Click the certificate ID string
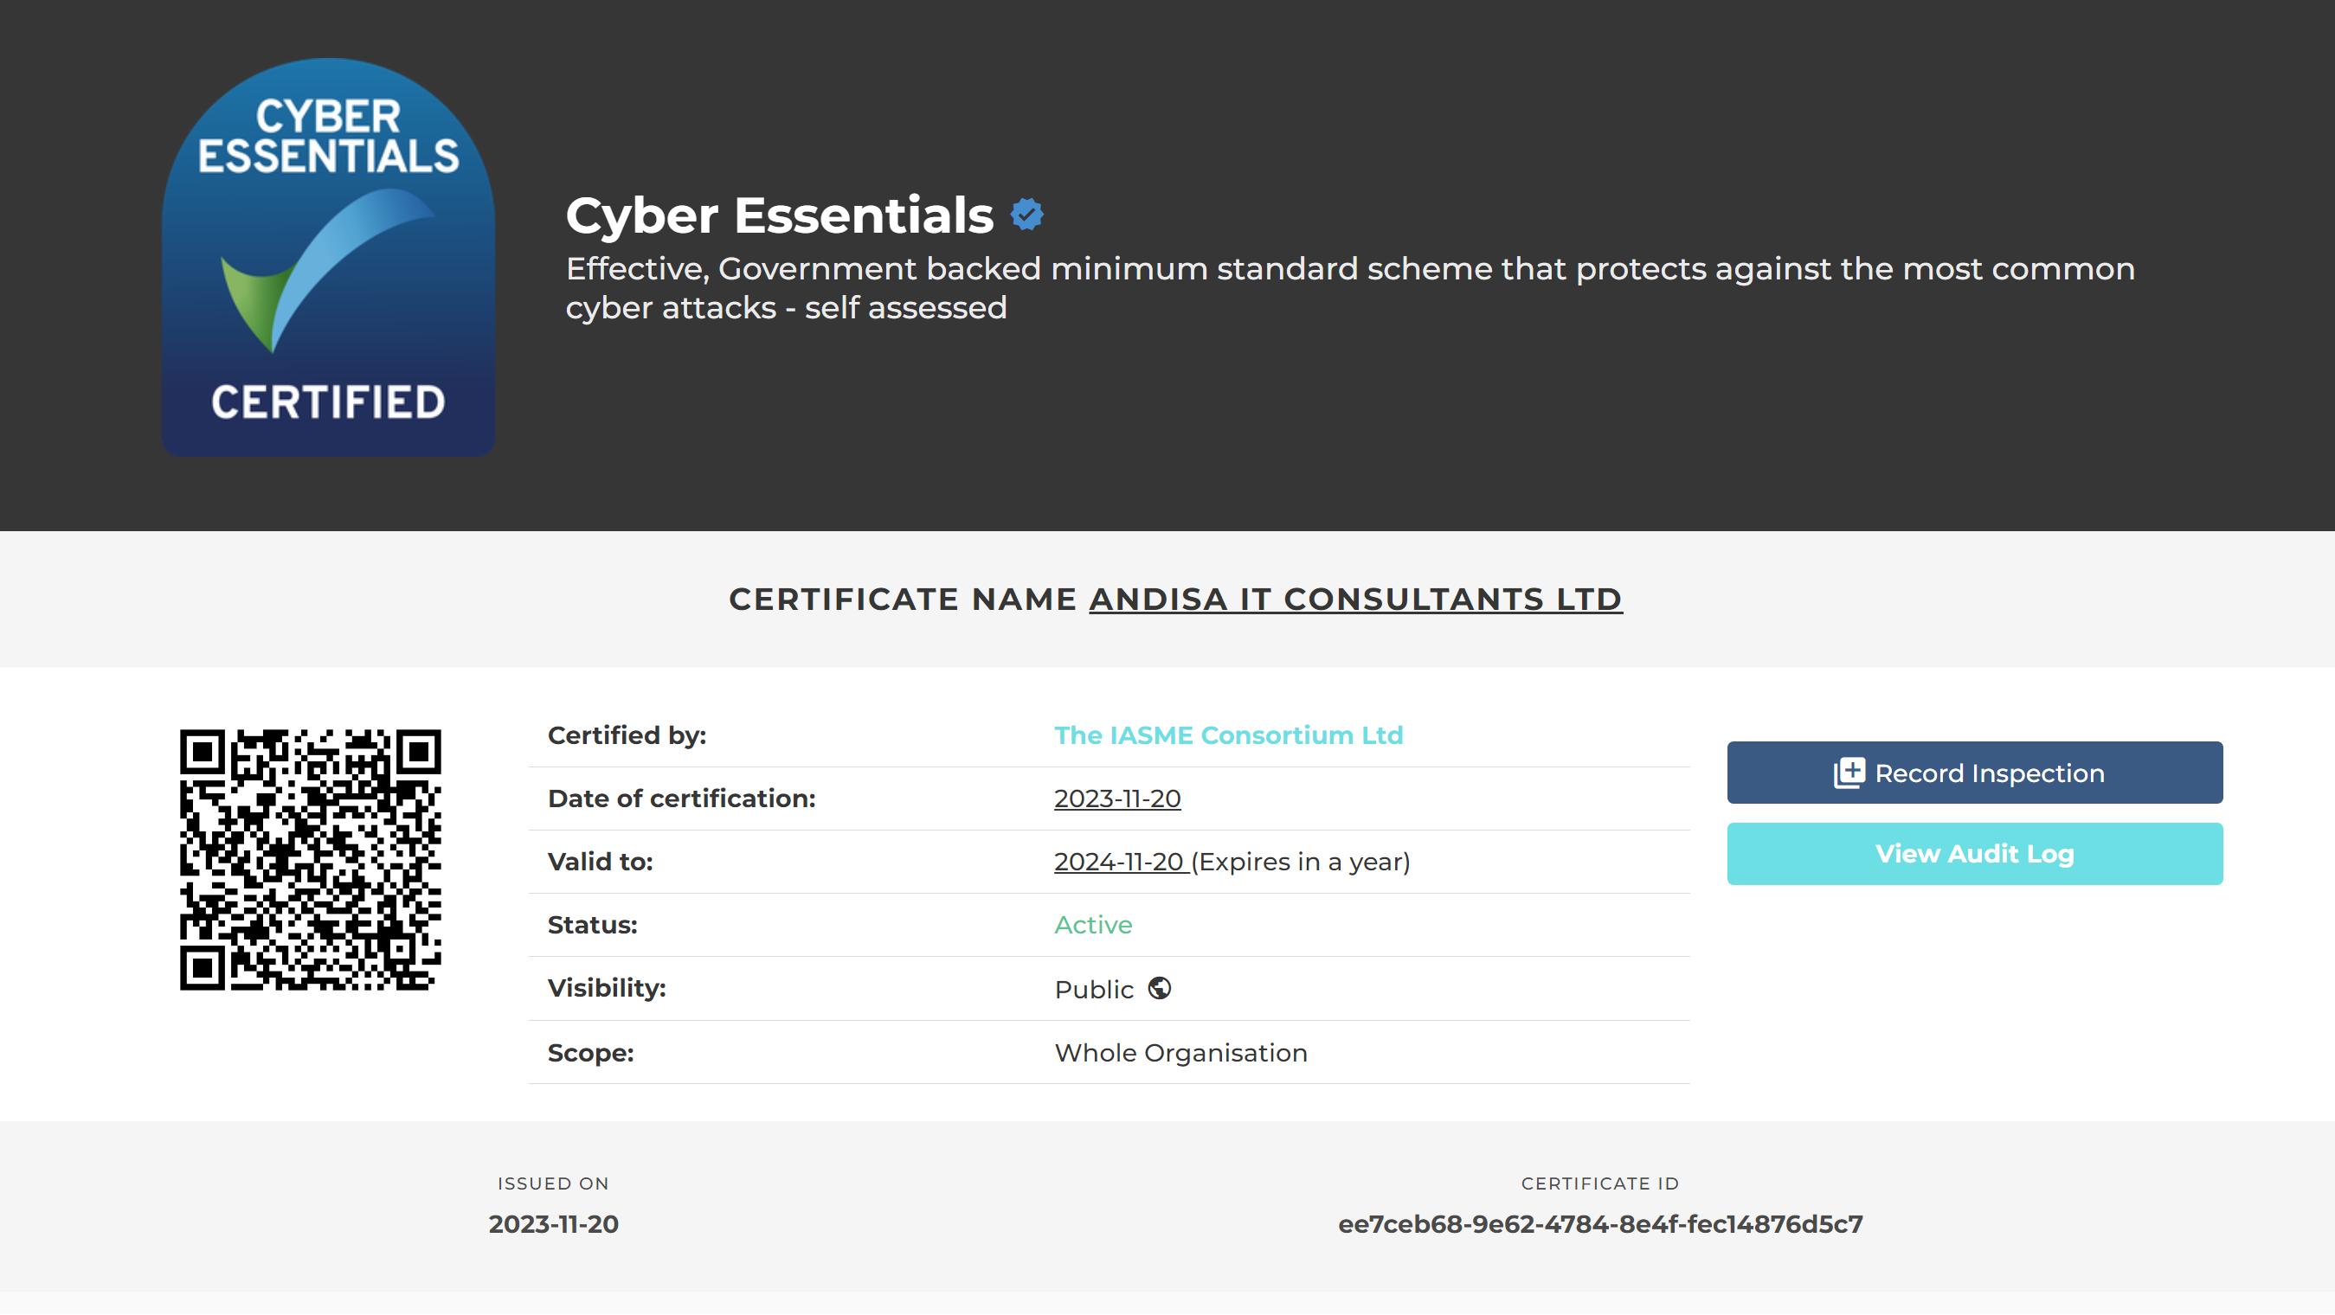 pyautogui.click(x=1600, y=1224)
